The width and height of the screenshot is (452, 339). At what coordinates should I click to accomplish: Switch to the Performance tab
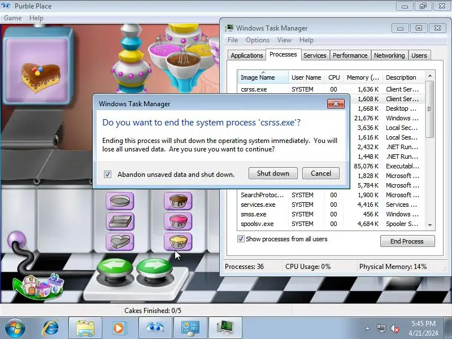pyautogui.click(x=350, y=55)
